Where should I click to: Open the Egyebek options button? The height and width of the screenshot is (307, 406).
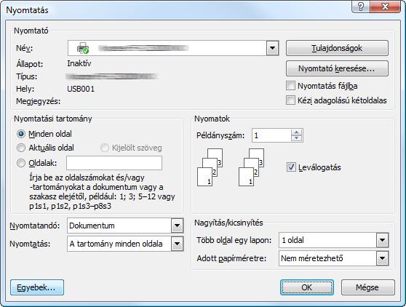pos(37,287)
